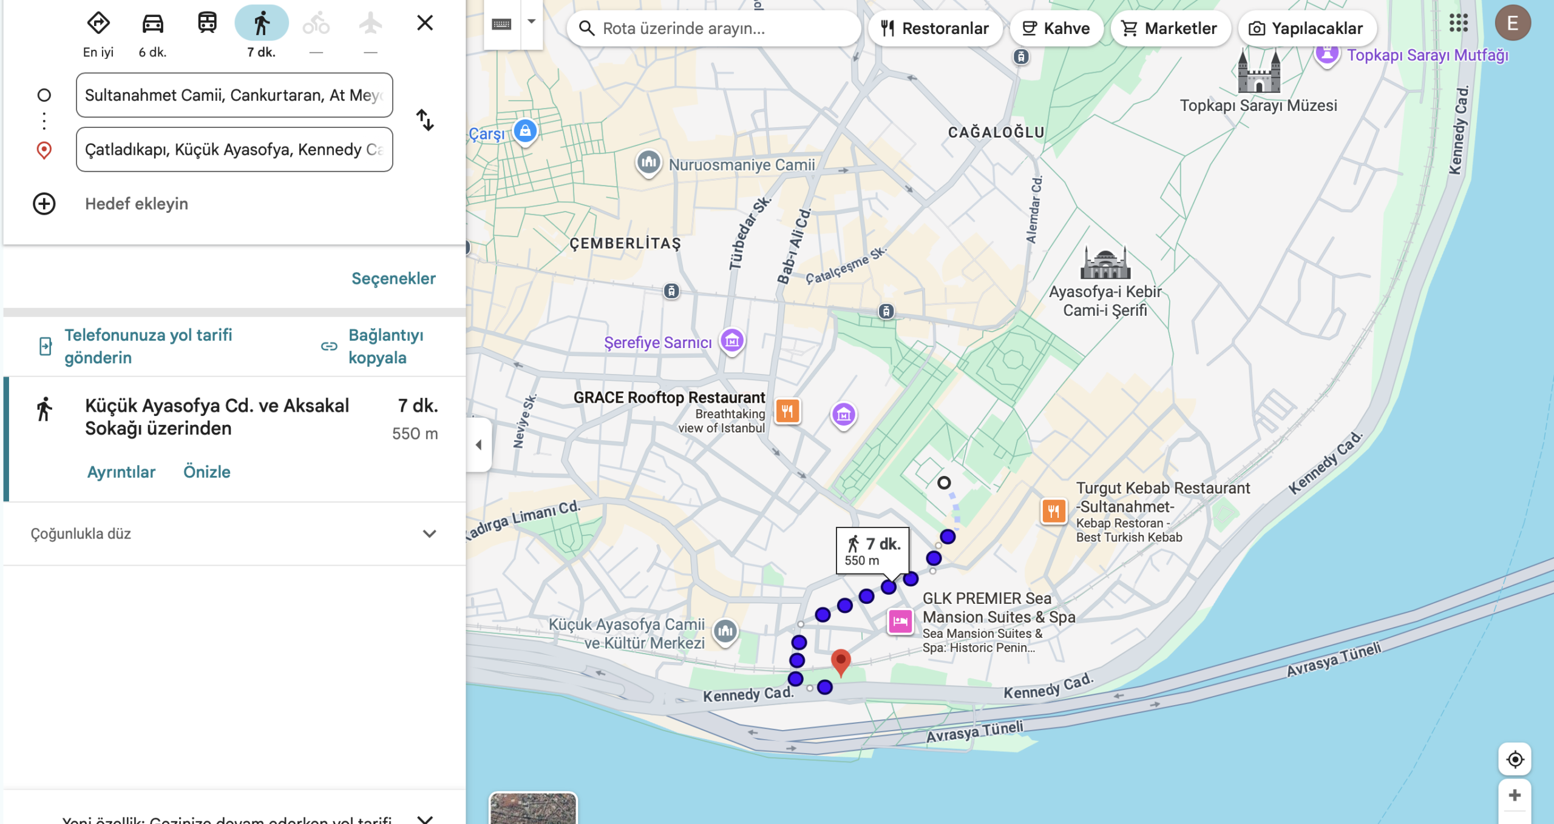
Task: Collapse the side panel arrow
Action: point(479,445)
